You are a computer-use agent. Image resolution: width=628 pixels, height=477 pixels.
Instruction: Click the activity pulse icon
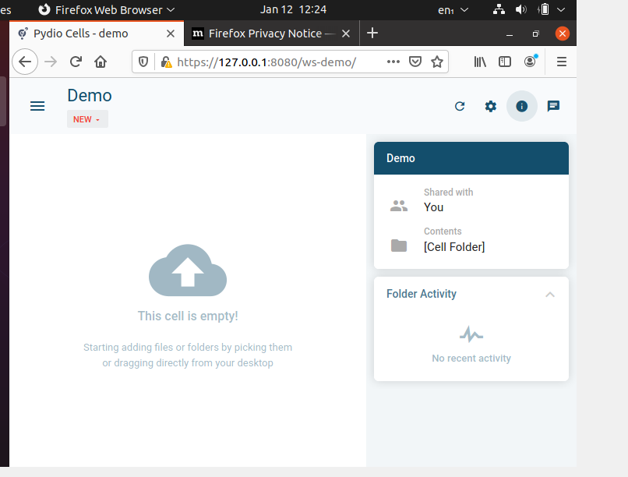[x=471, y=334]
